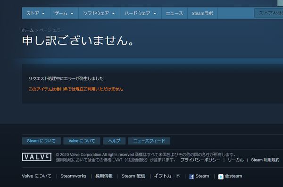Click the VALVE logo in the footer
The width and height of the screenshot is (283, 187).
37,157
